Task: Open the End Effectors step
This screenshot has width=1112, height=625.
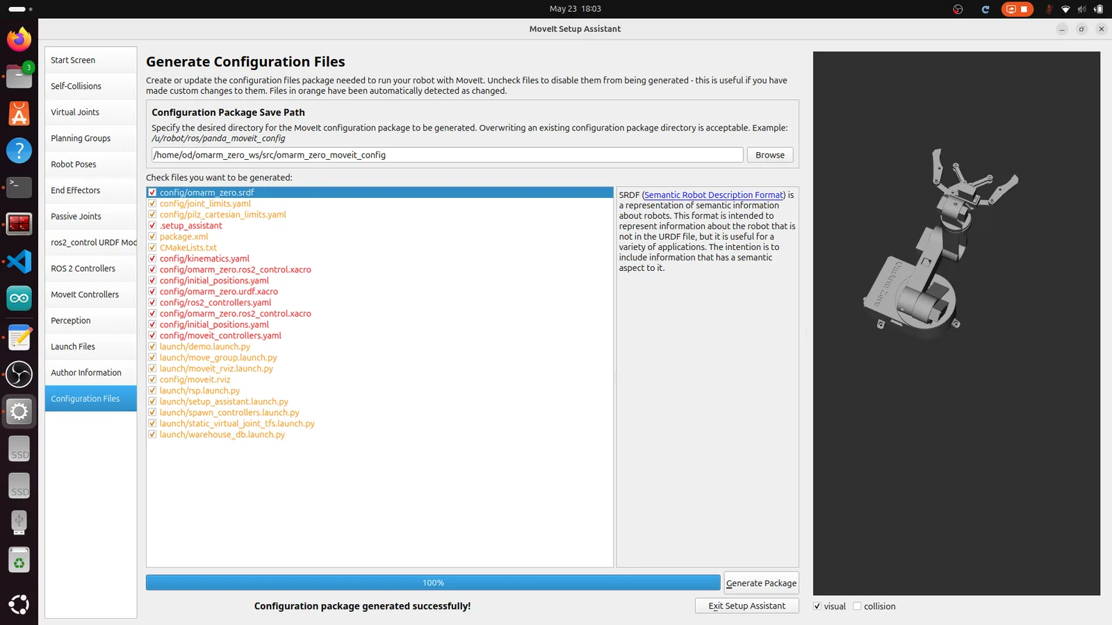Action: (90, 190)
